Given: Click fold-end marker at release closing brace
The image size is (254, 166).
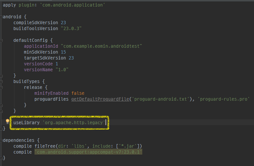Looking at the screenshot, I should pos(1,105).
